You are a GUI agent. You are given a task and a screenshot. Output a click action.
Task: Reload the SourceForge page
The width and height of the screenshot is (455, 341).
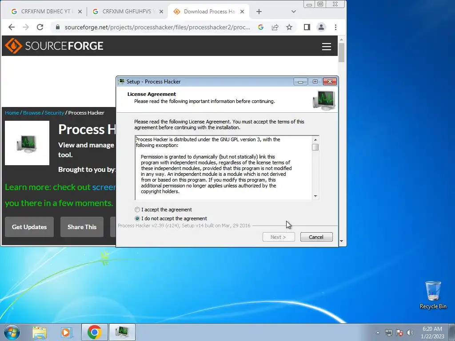(40, 27)
